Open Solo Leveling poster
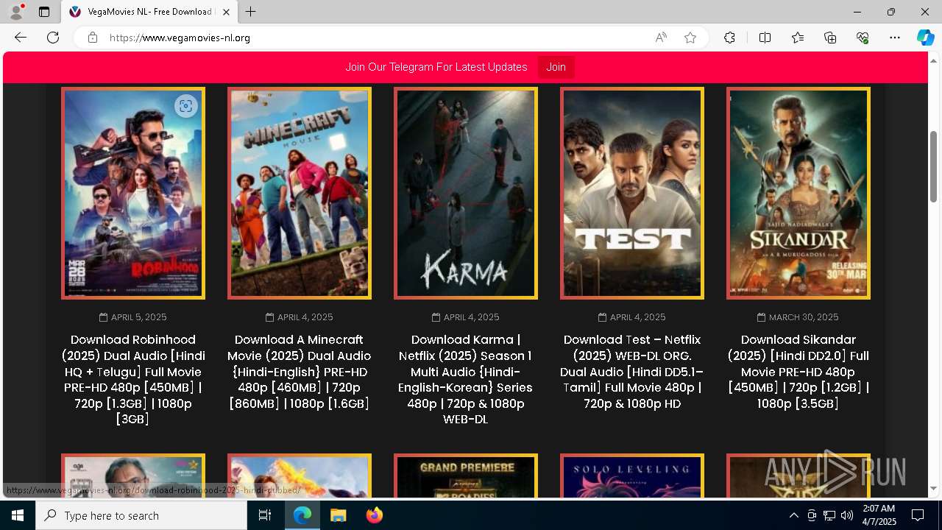The image size is (942, 530). coord(632,476)
